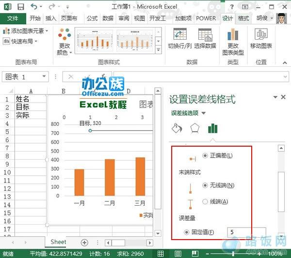Viewport: 291px width, 258px height.
Task: Open ribbon display options icon
Action: point(245,7)
